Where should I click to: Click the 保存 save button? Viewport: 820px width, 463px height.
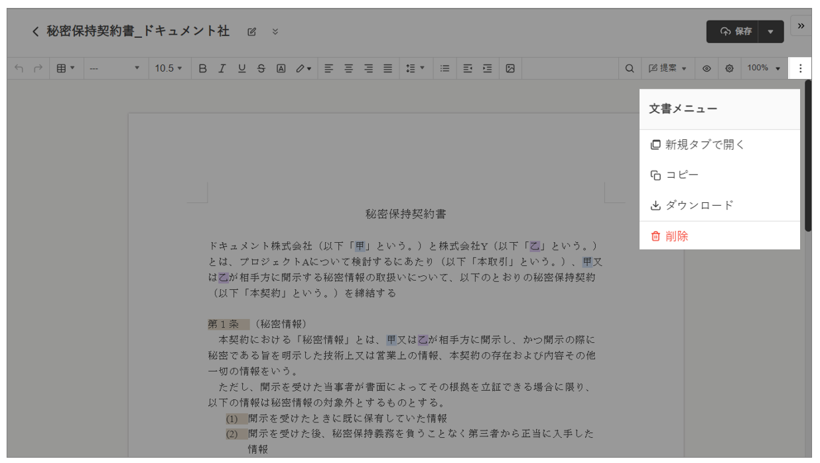click(x=736, y=32)
